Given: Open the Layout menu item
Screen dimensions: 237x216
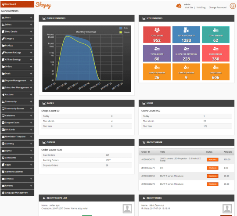Looking at the screenshot, I should pos(17,151).
